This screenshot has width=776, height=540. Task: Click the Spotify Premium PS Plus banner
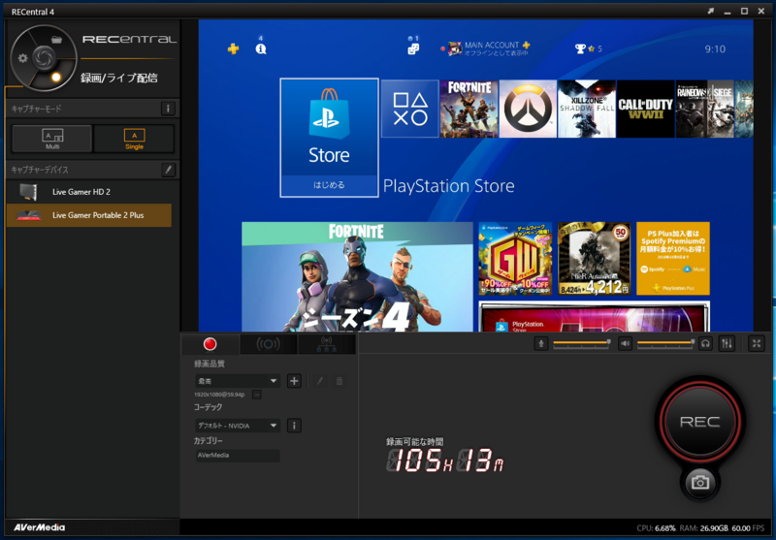tap(673, 259)
